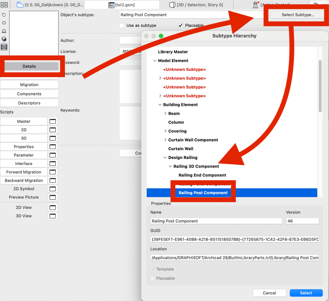Open the Components panel
The width and height of the screenshot is (329, 301).
pyautogui.click(x=29, y=94)
